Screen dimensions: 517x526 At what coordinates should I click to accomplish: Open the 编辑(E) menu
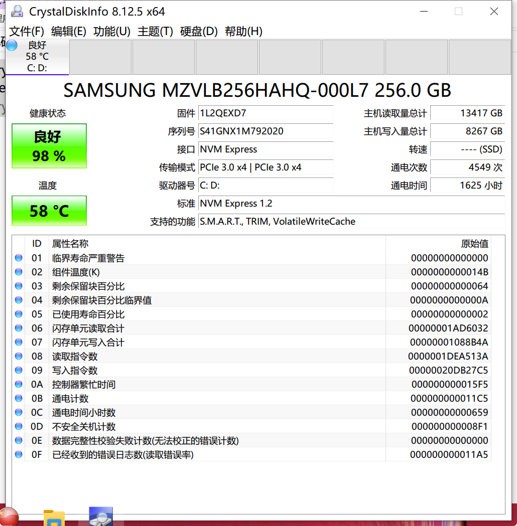click(68, 31)
